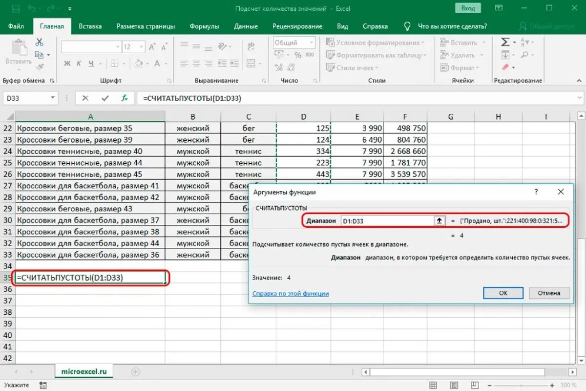Click the Insert Function fx icon
Image resolution: width=586 pixels, height=391 pixels.
point(125,98)
